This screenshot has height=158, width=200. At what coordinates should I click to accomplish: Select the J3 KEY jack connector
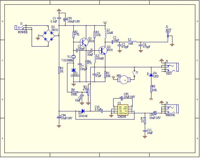(170, 67)
